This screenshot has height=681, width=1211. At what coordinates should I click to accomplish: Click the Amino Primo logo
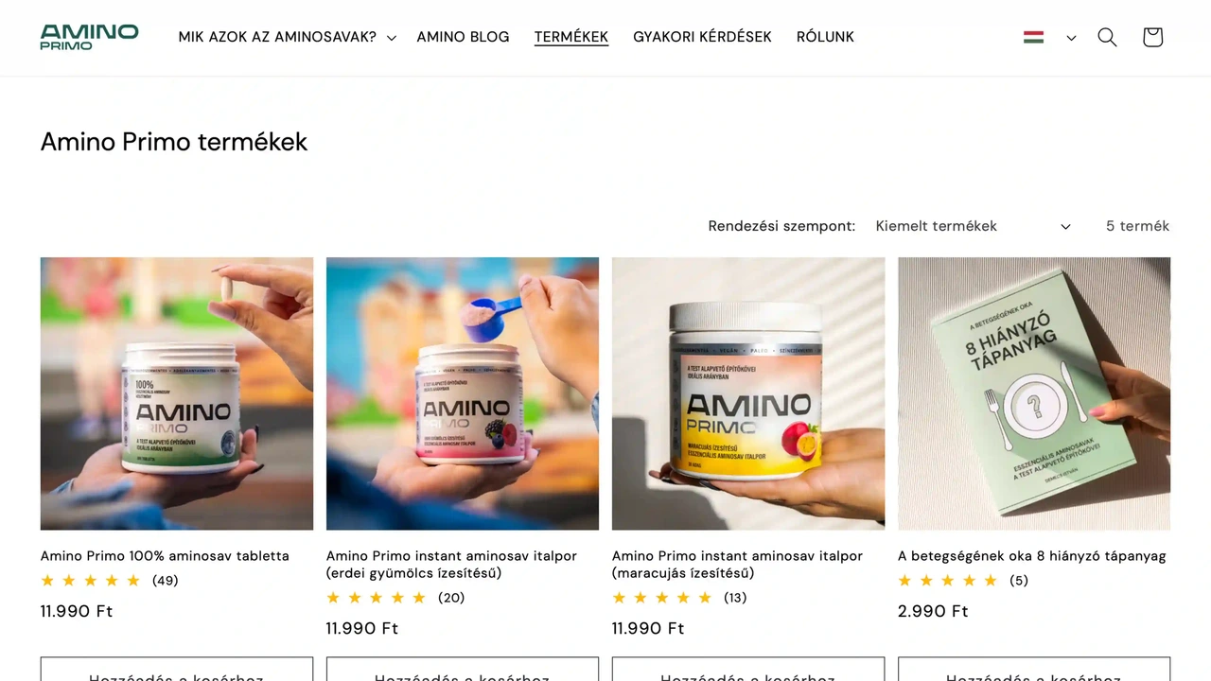[89, 37]
